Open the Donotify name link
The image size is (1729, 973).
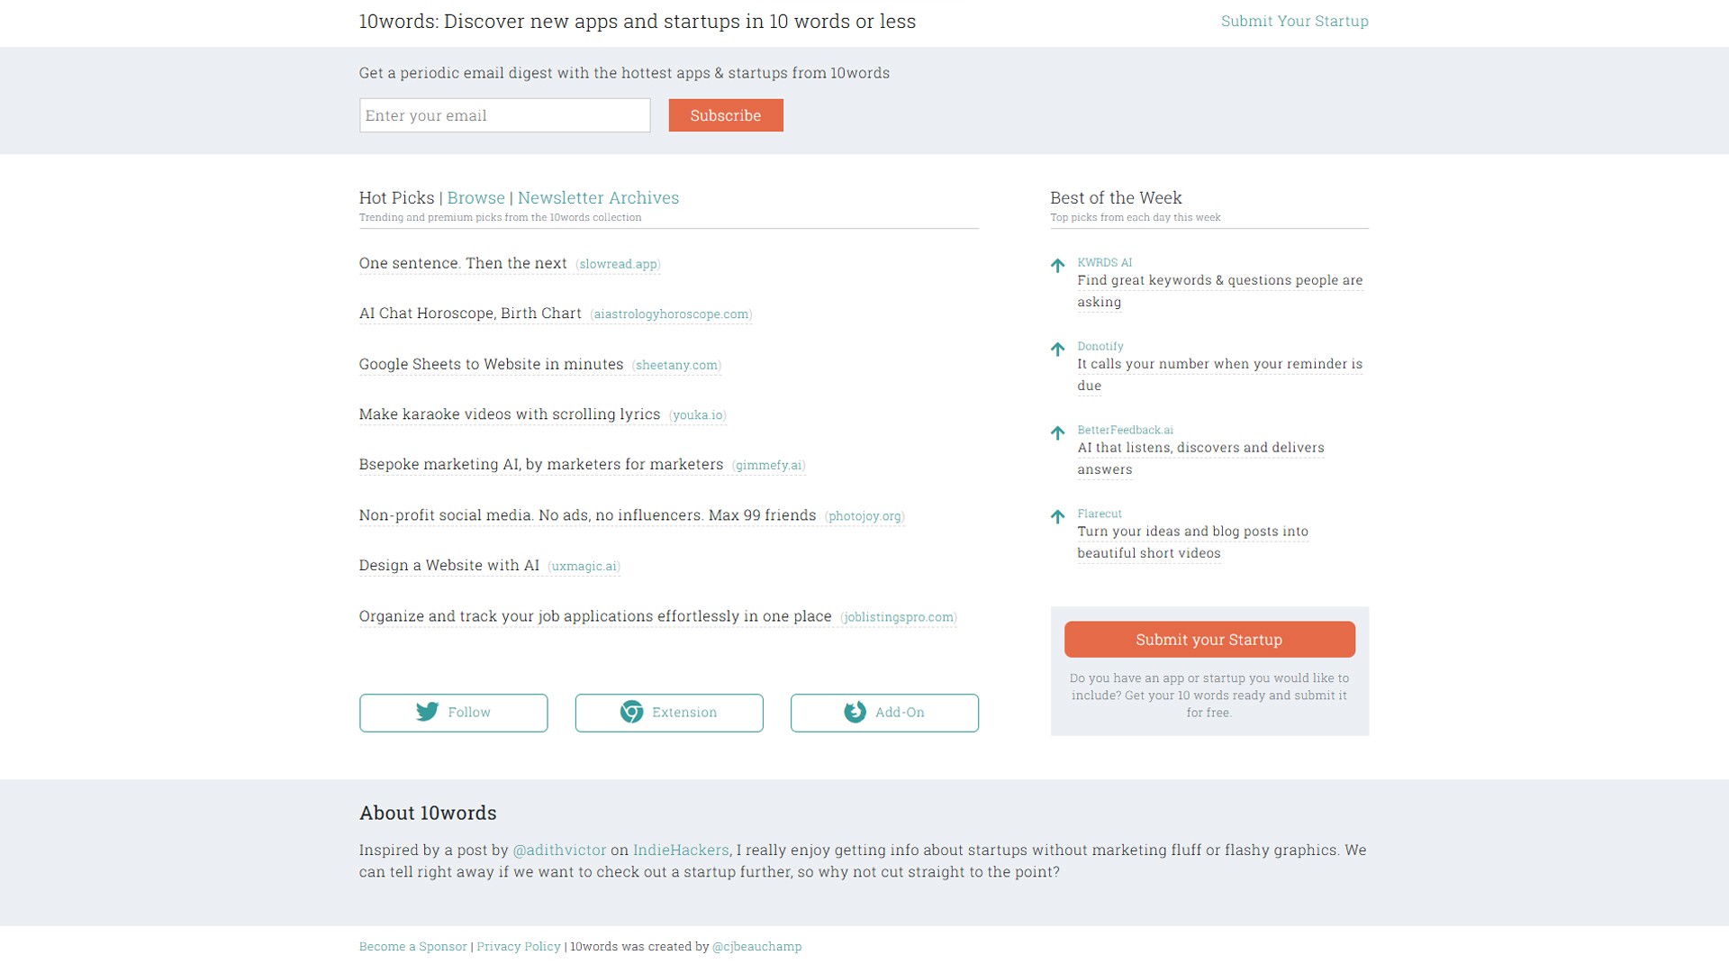(x=1100, y=347)
